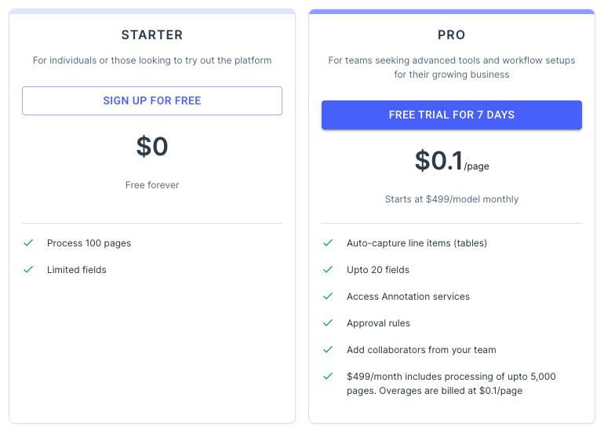Select the PRO plan heading

(452, 35)
